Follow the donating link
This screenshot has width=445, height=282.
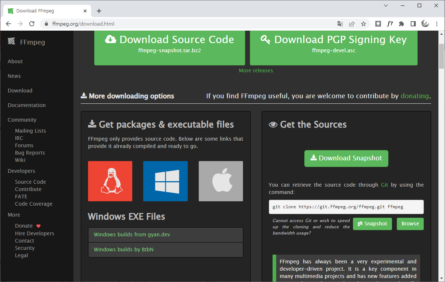(x=415, y=96)
